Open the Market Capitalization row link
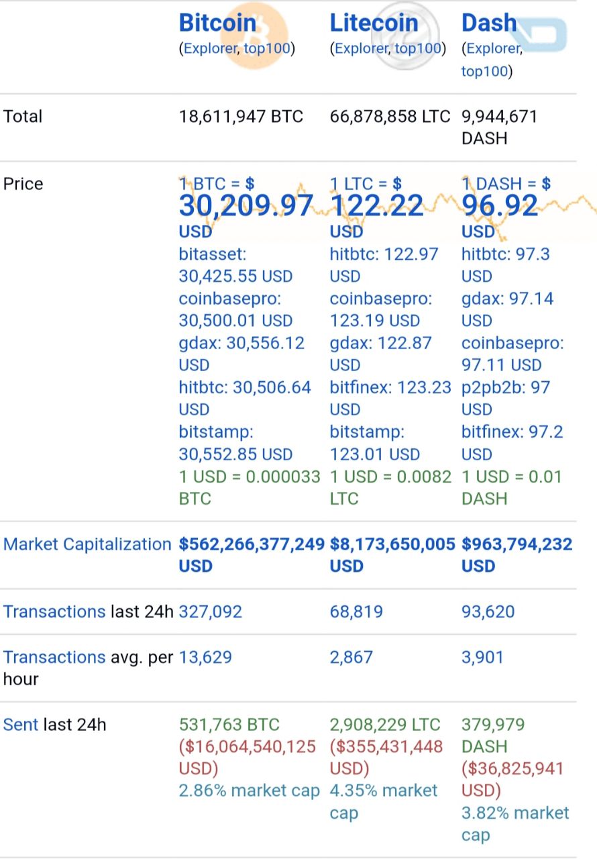This screenshot has width=597, height=859. [x=87, y=544]
